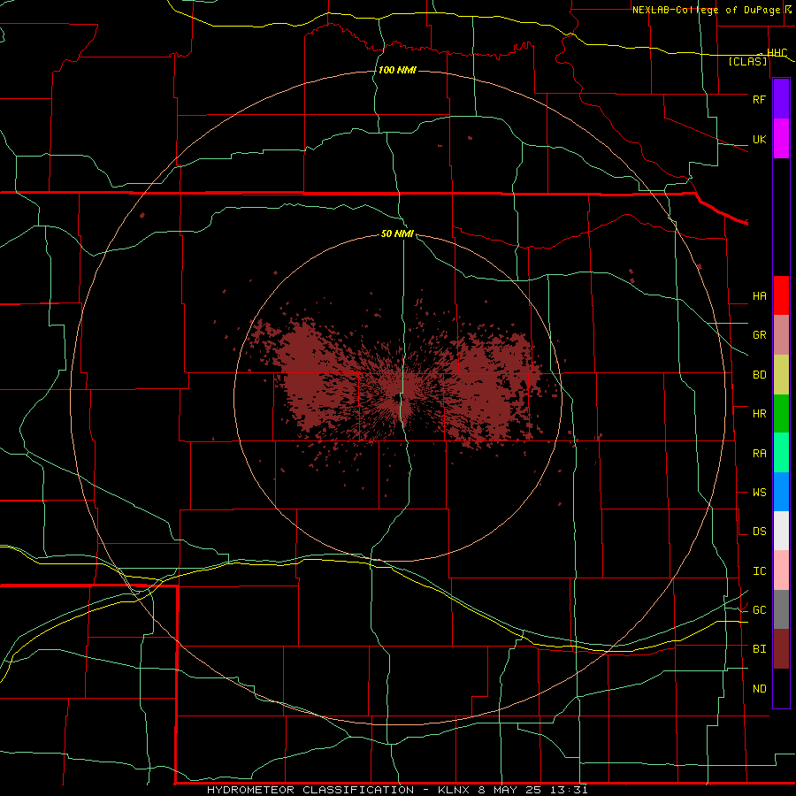This screenshot has width=796, height=796.
Task: Click the IC legend label
Action: pyautogui.click(x=760, y=571)
